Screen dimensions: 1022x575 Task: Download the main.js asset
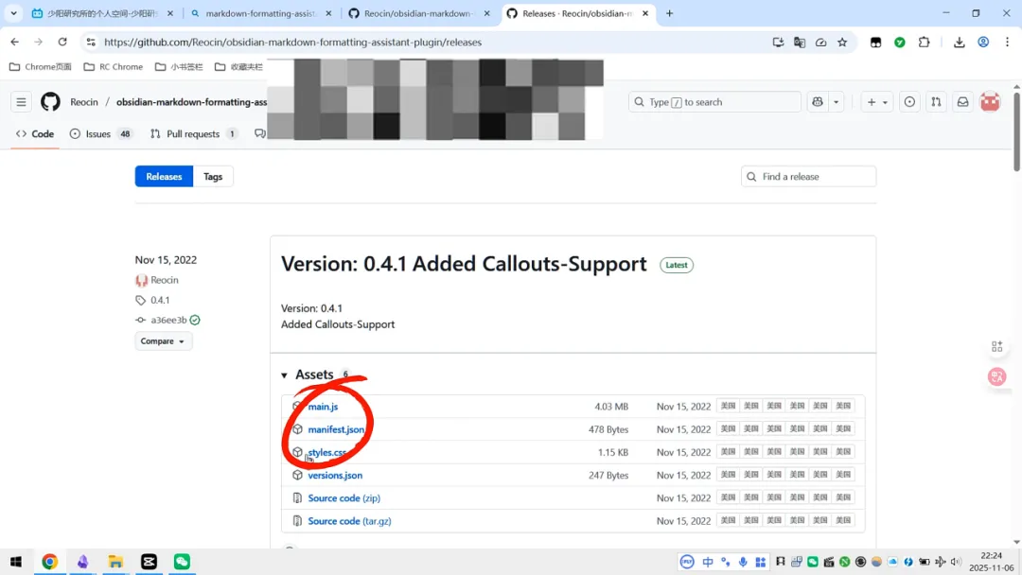coord(323,407)
